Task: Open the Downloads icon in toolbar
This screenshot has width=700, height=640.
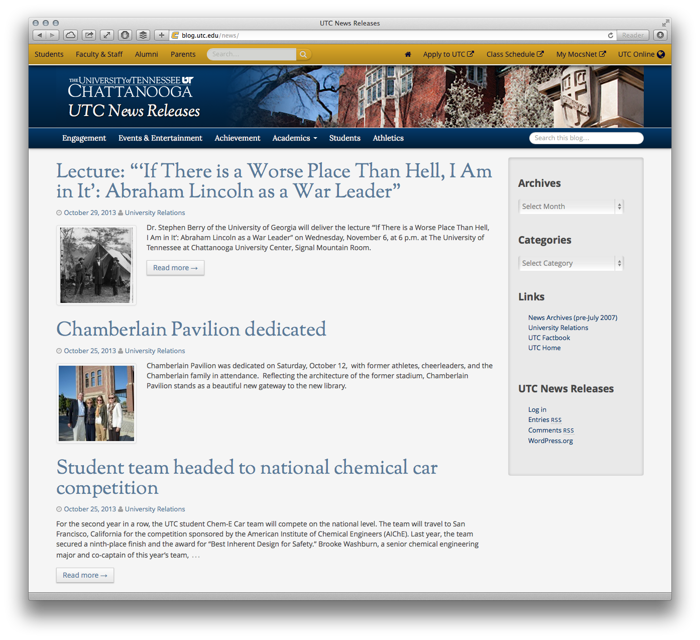Action: click(660, 35)
